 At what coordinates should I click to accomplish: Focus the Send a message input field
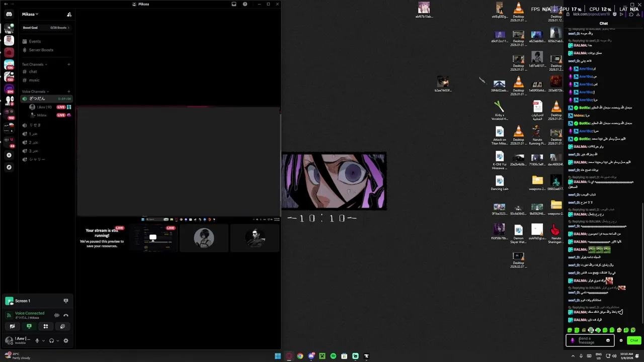pyautogui.click(x=590, y=340)
